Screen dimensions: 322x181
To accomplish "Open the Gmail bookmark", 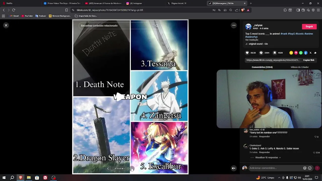I will [x=14, y=16].
